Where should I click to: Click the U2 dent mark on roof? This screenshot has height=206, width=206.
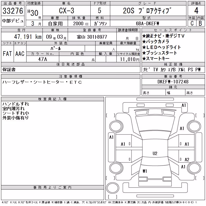(x=155, y=153)
